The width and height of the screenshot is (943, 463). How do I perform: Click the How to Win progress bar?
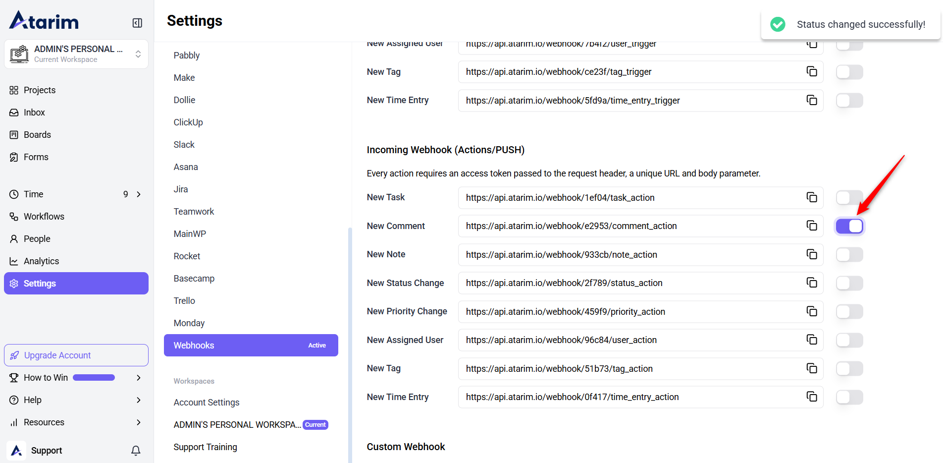94,378
